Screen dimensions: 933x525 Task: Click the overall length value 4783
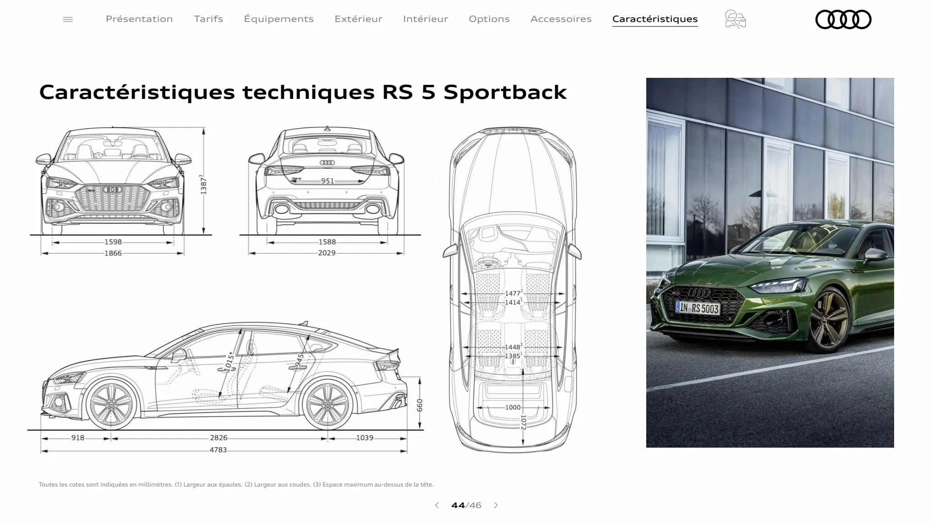[x=218, y=450]
